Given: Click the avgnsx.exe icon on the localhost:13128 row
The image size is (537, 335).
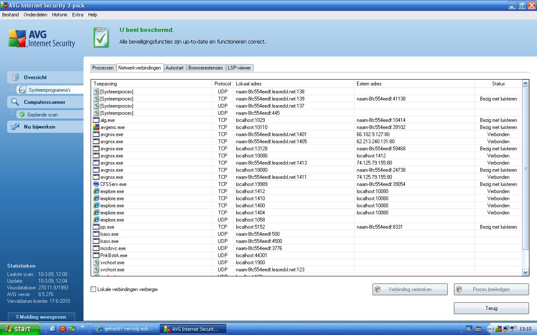Looking at the screenshot, I should click(x=96, y=149).
